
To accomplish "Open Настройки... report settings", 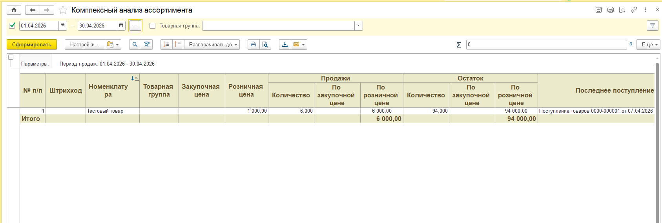I will [x=84, y=44].
